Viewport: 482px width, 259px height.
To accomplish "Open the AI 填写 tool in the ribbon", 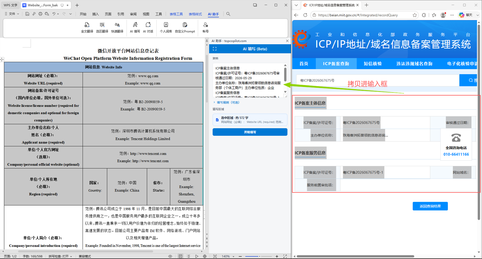I will 135,28.
